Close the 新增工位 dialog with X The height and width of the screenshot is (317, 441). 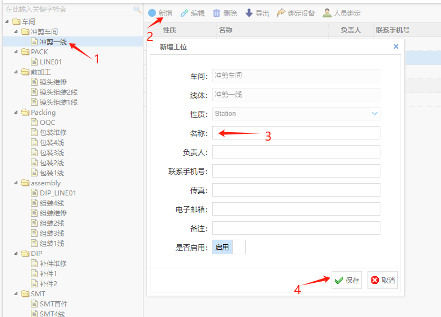[x=396, y=47]
